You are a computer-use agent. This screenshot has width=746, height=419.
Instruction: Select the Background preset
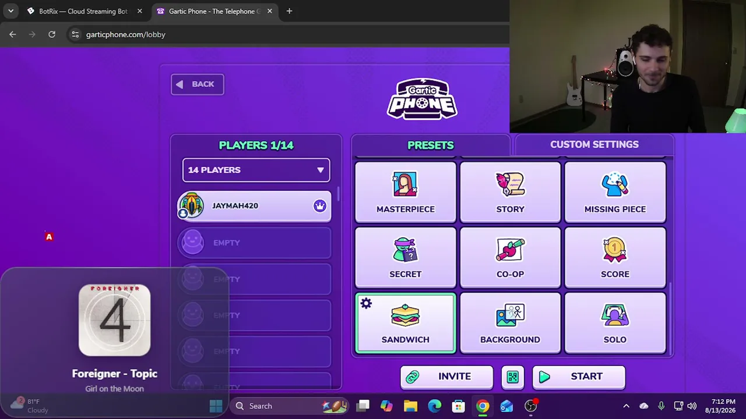(x=510, y=323)
